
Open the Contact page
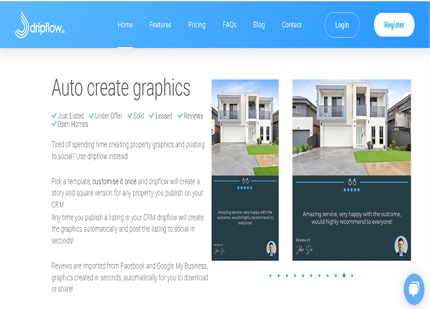292,25
